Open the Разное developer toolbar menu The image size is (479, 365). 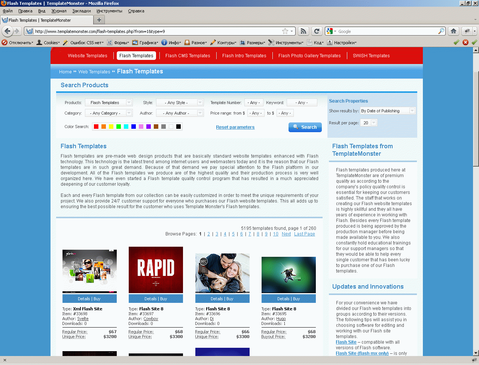click(x=196, y=43)
